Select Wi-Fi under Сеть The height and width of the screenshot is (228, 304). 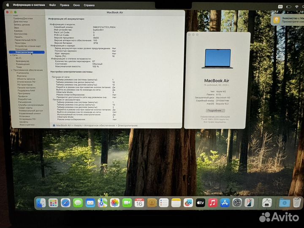[19, 58]
